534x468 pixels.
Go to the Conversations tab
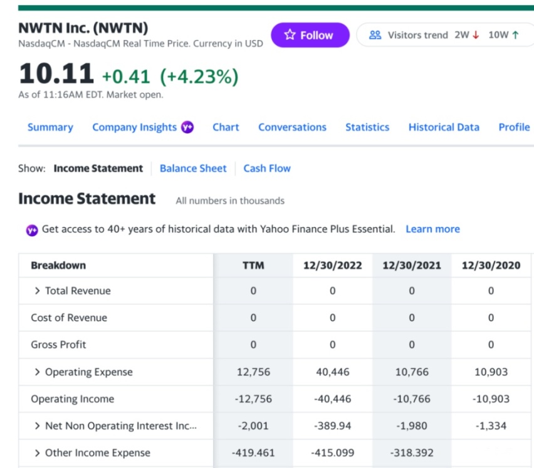[292, 127]
